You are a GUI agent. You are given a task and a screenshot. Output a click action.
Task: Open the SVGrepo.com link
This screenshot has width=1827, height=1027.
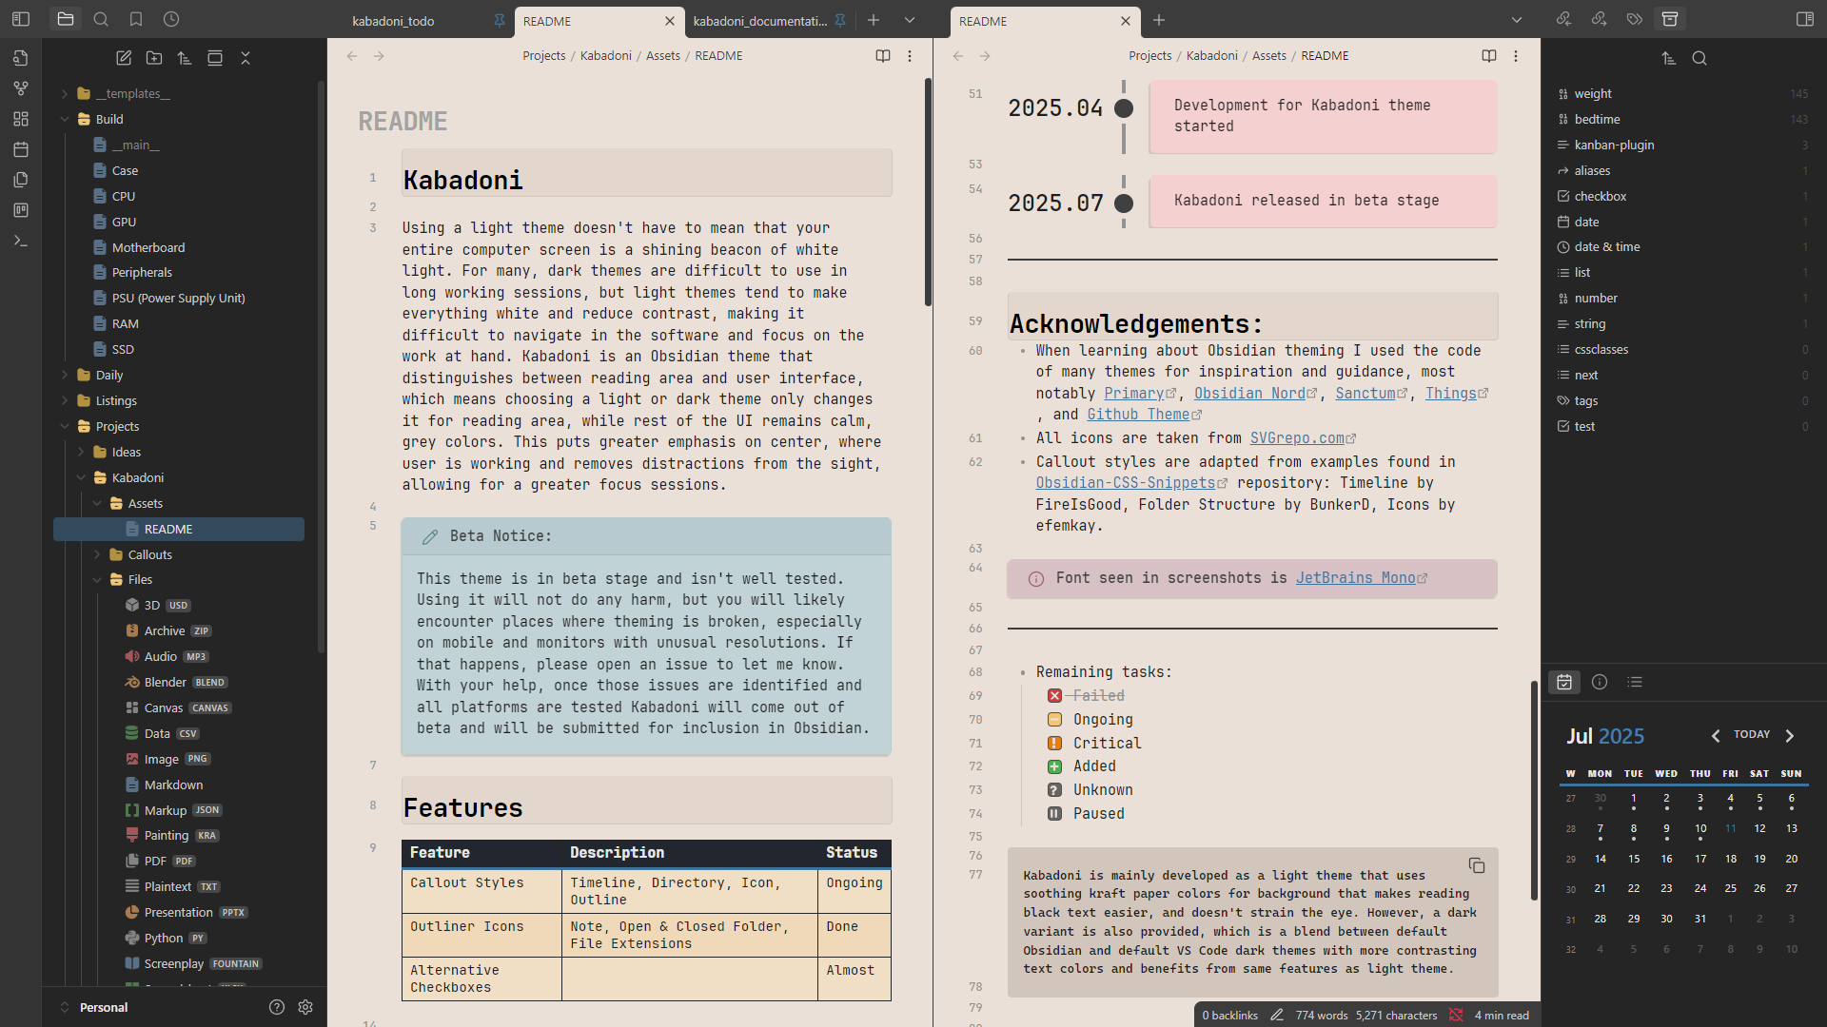(x=1297, y=438)
